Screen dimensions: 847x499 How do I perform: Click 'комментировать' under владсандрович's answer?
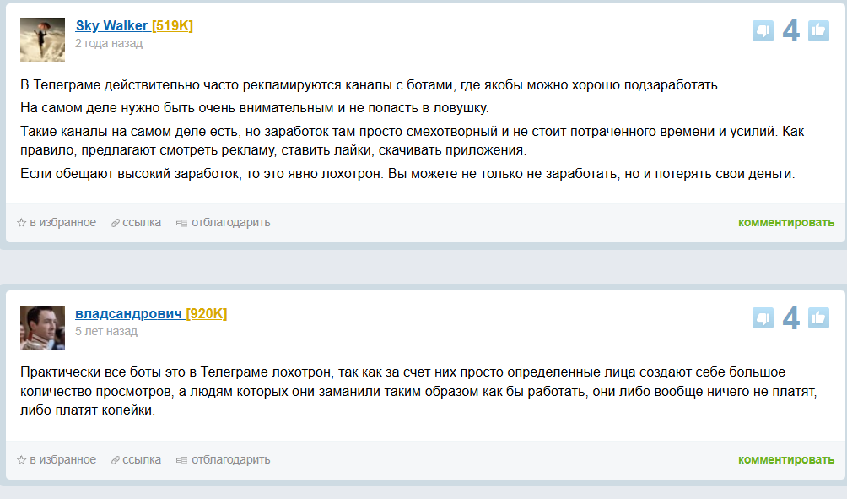coord(786,460)
